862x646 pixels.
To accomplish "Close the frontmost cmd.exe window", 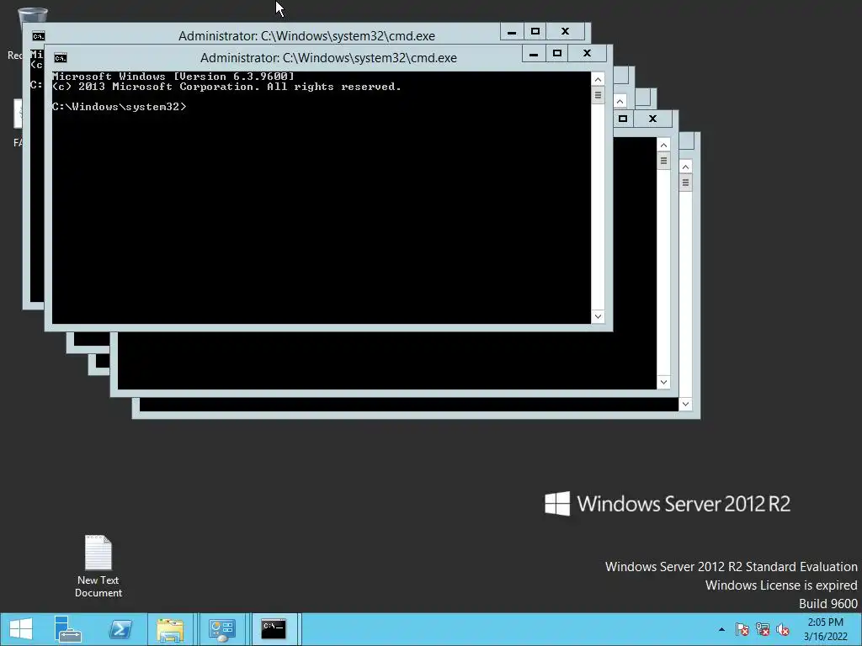I will [x=587, y=53].
